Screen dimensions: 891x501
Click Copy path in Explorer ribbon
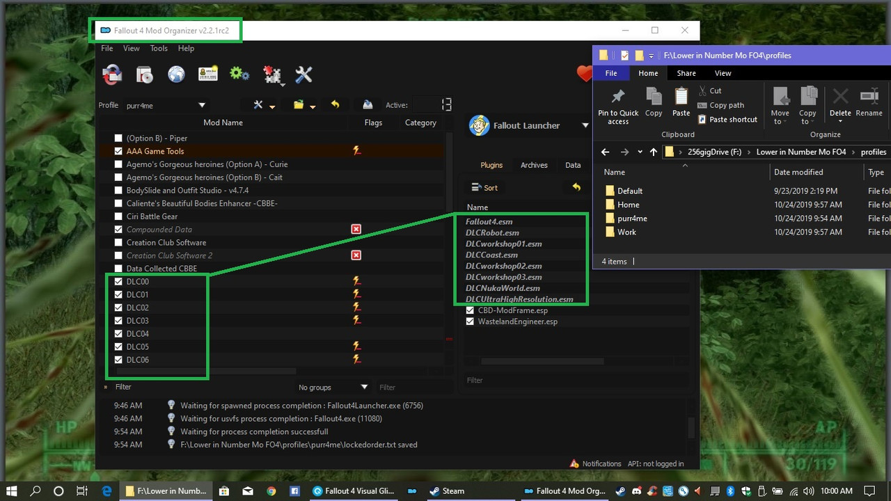(x=720, y=105)
